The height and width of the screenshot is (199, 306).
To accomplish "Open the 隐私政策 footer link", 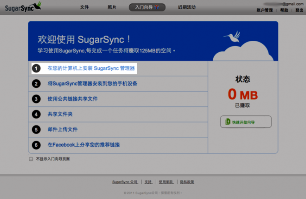I will click(x=187, y=182).
